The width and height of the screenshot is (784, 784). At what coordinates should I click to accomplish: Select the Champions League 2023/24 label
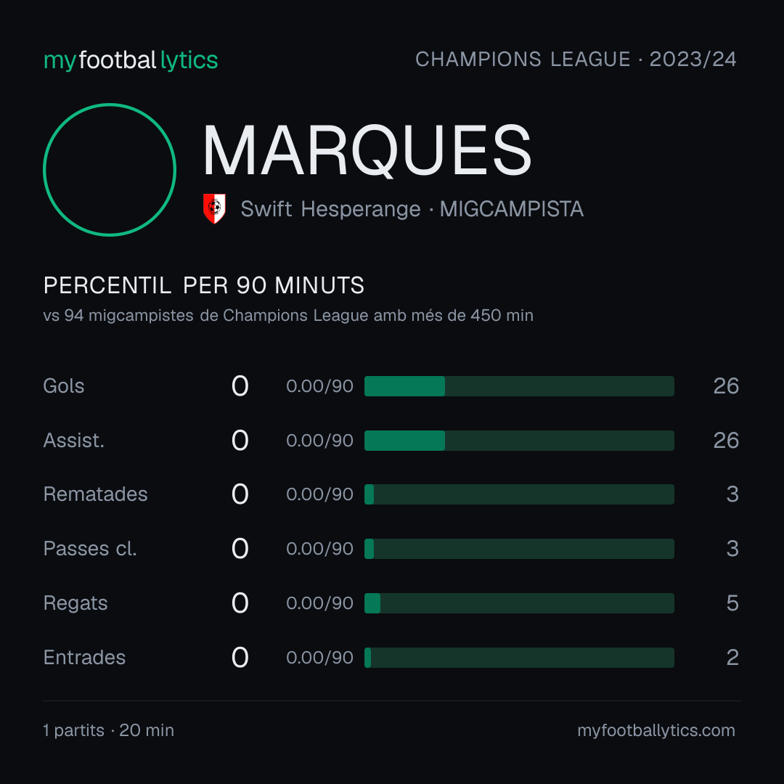(576, 60)
